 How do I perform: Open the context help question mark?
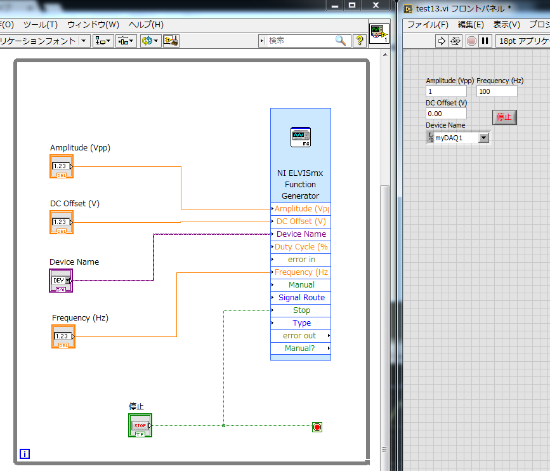[x=360, y=41]
